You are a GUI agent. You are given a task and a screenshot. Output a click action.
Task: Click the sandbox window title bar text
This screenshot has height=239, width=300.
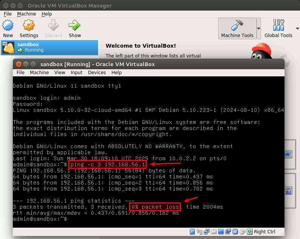click(98, 64)
